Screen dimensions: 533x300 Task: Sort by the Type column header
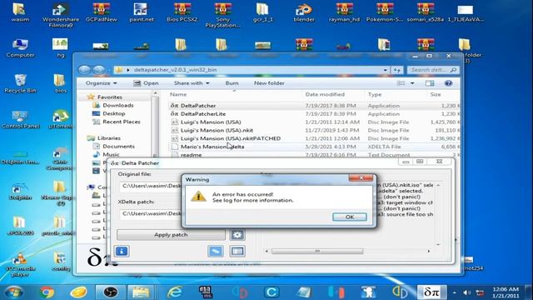coord(375,94)
